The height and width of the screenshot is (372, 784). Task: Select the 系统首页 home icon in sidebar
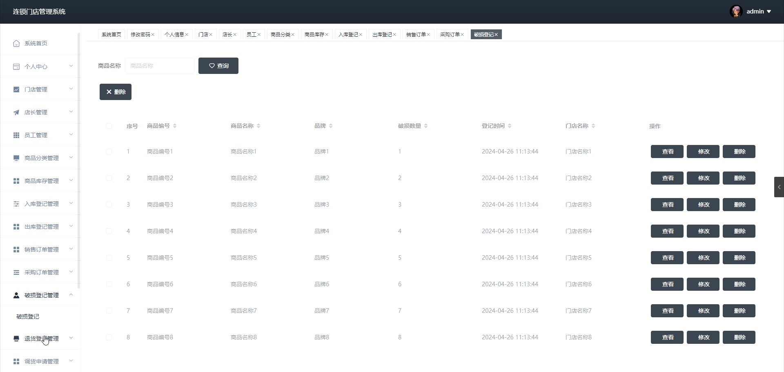pyautogui.click(x=16, y=43)
